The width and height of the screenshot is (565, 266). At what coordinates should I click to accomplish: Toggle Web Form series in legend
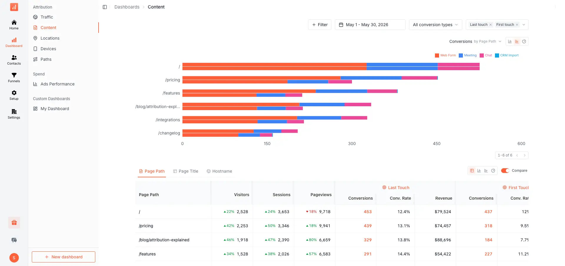coord(445,55)
